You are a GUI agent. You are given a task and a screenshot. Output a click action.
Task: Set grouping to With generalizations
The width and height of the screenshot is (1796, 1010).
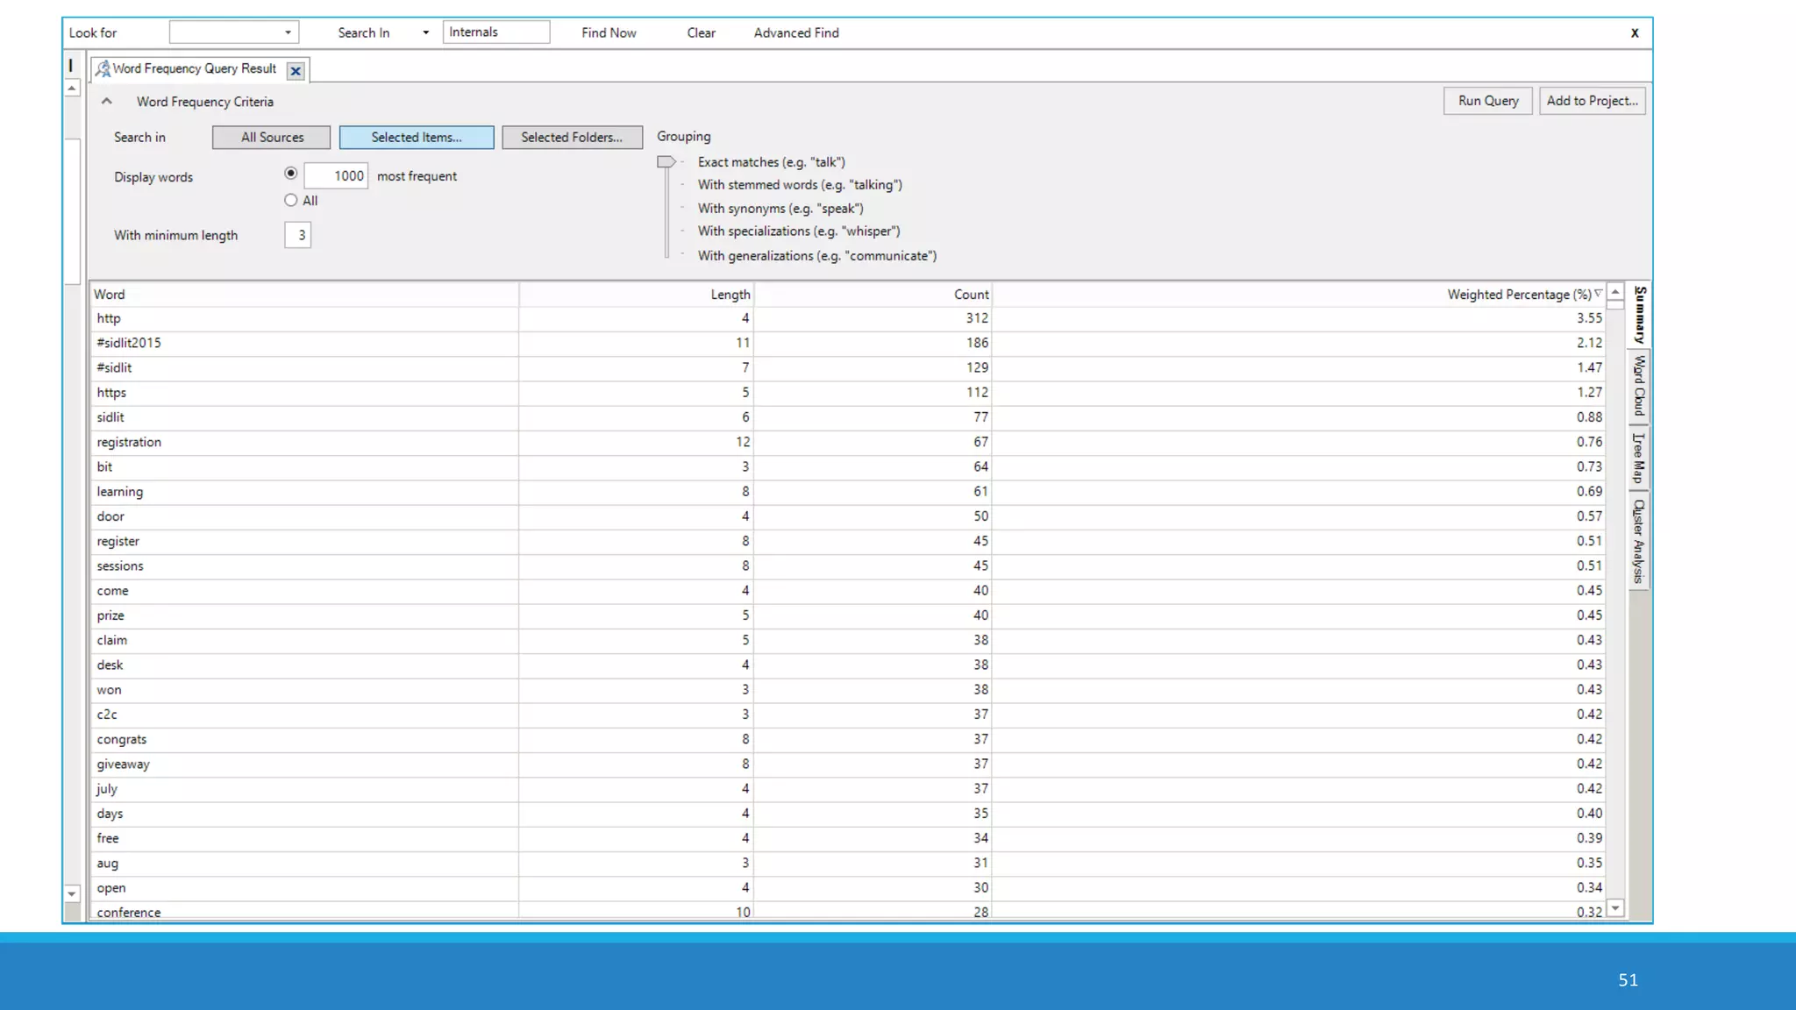(x=817, y=256)
